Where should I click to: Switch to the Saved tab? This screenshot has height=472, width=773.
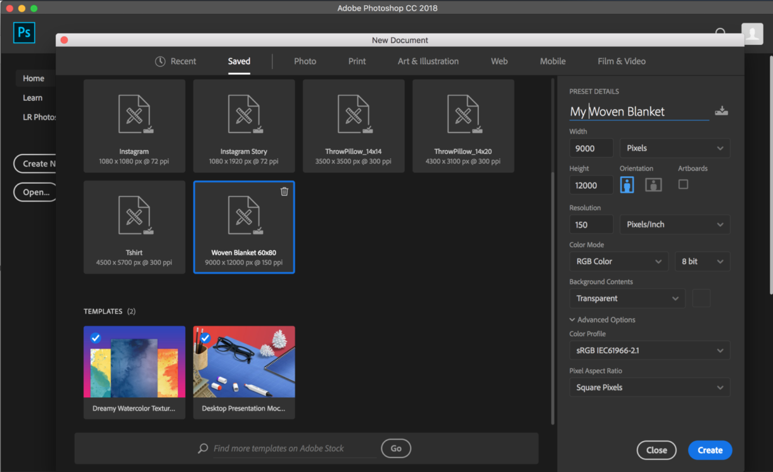tap(239, 61)
